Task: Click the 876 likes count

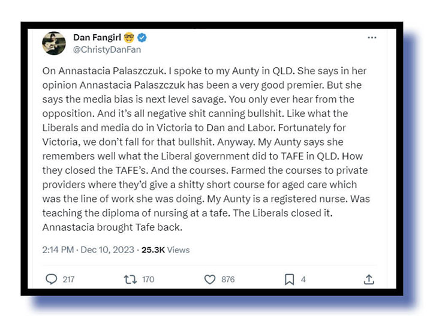Action: [228, 279]
